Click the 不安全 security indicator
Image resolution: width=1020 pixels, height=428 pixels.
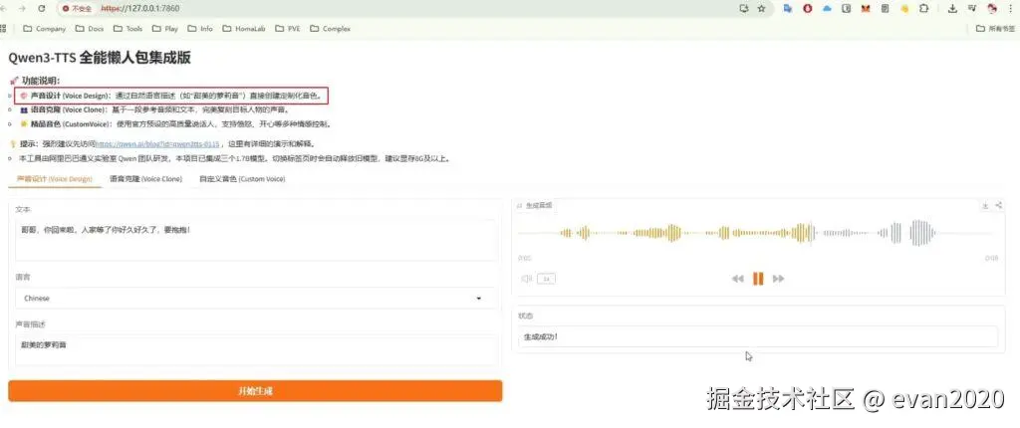click(x=77, y=8)
